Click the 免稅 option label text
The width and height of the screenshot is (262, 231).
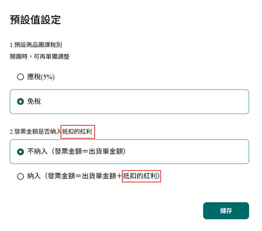(x=34, y=102)
